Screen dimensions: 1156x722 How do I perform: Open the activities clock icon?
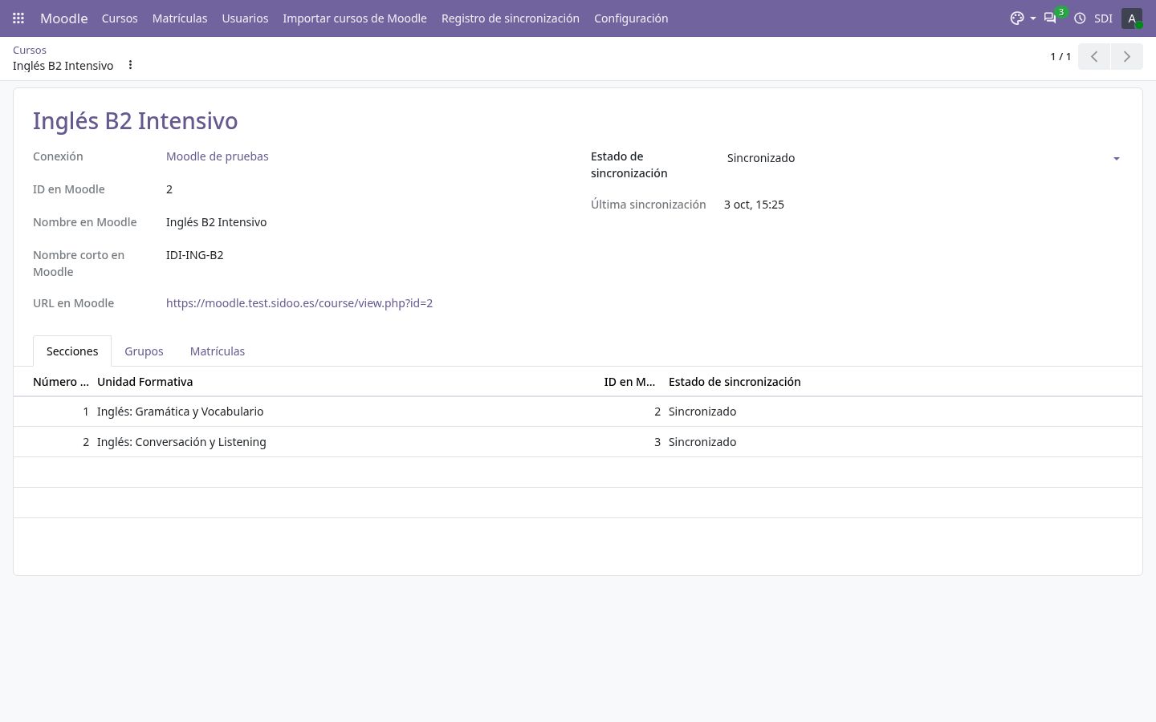(1080, 18)
